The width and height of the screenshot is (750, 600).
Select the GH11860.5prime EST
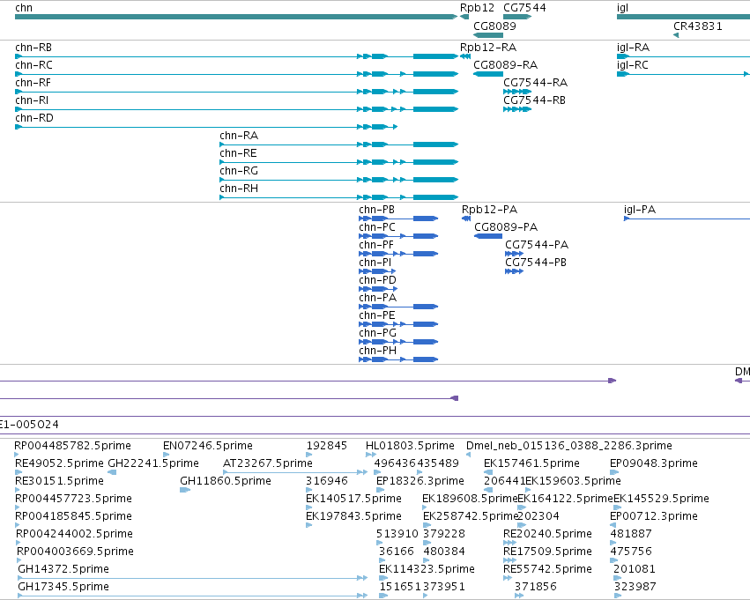[x=185, y=490]
